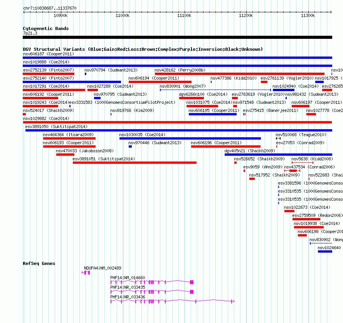Click the 11100k ruler tick label
The width and height of the screenshot is (343, 323).
tap(184, 15)
